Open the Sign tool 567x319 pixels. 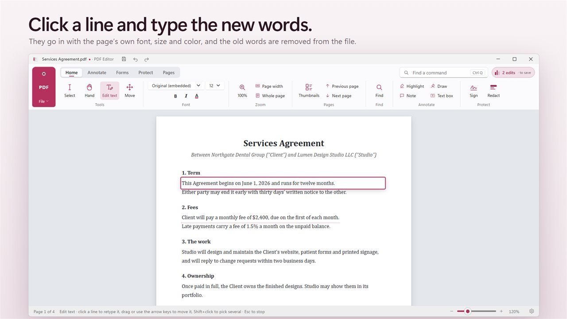point(474,90)
